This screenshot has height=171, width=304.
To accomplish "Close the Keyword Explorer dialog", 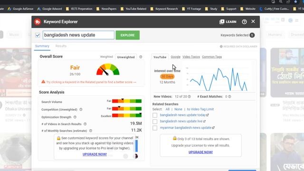I will tap(253, 21).
